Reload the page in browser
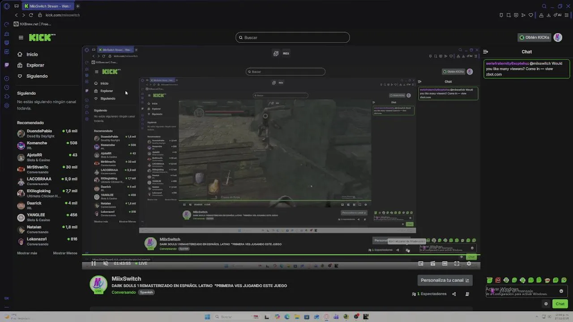 31,15
